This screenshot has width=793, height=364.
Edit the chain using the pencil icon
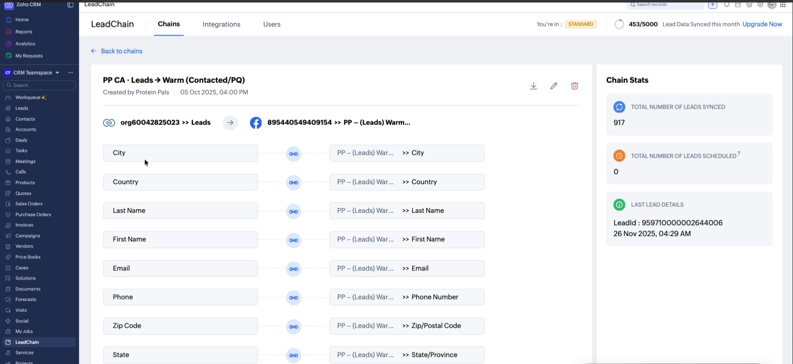tap(554, 86)
